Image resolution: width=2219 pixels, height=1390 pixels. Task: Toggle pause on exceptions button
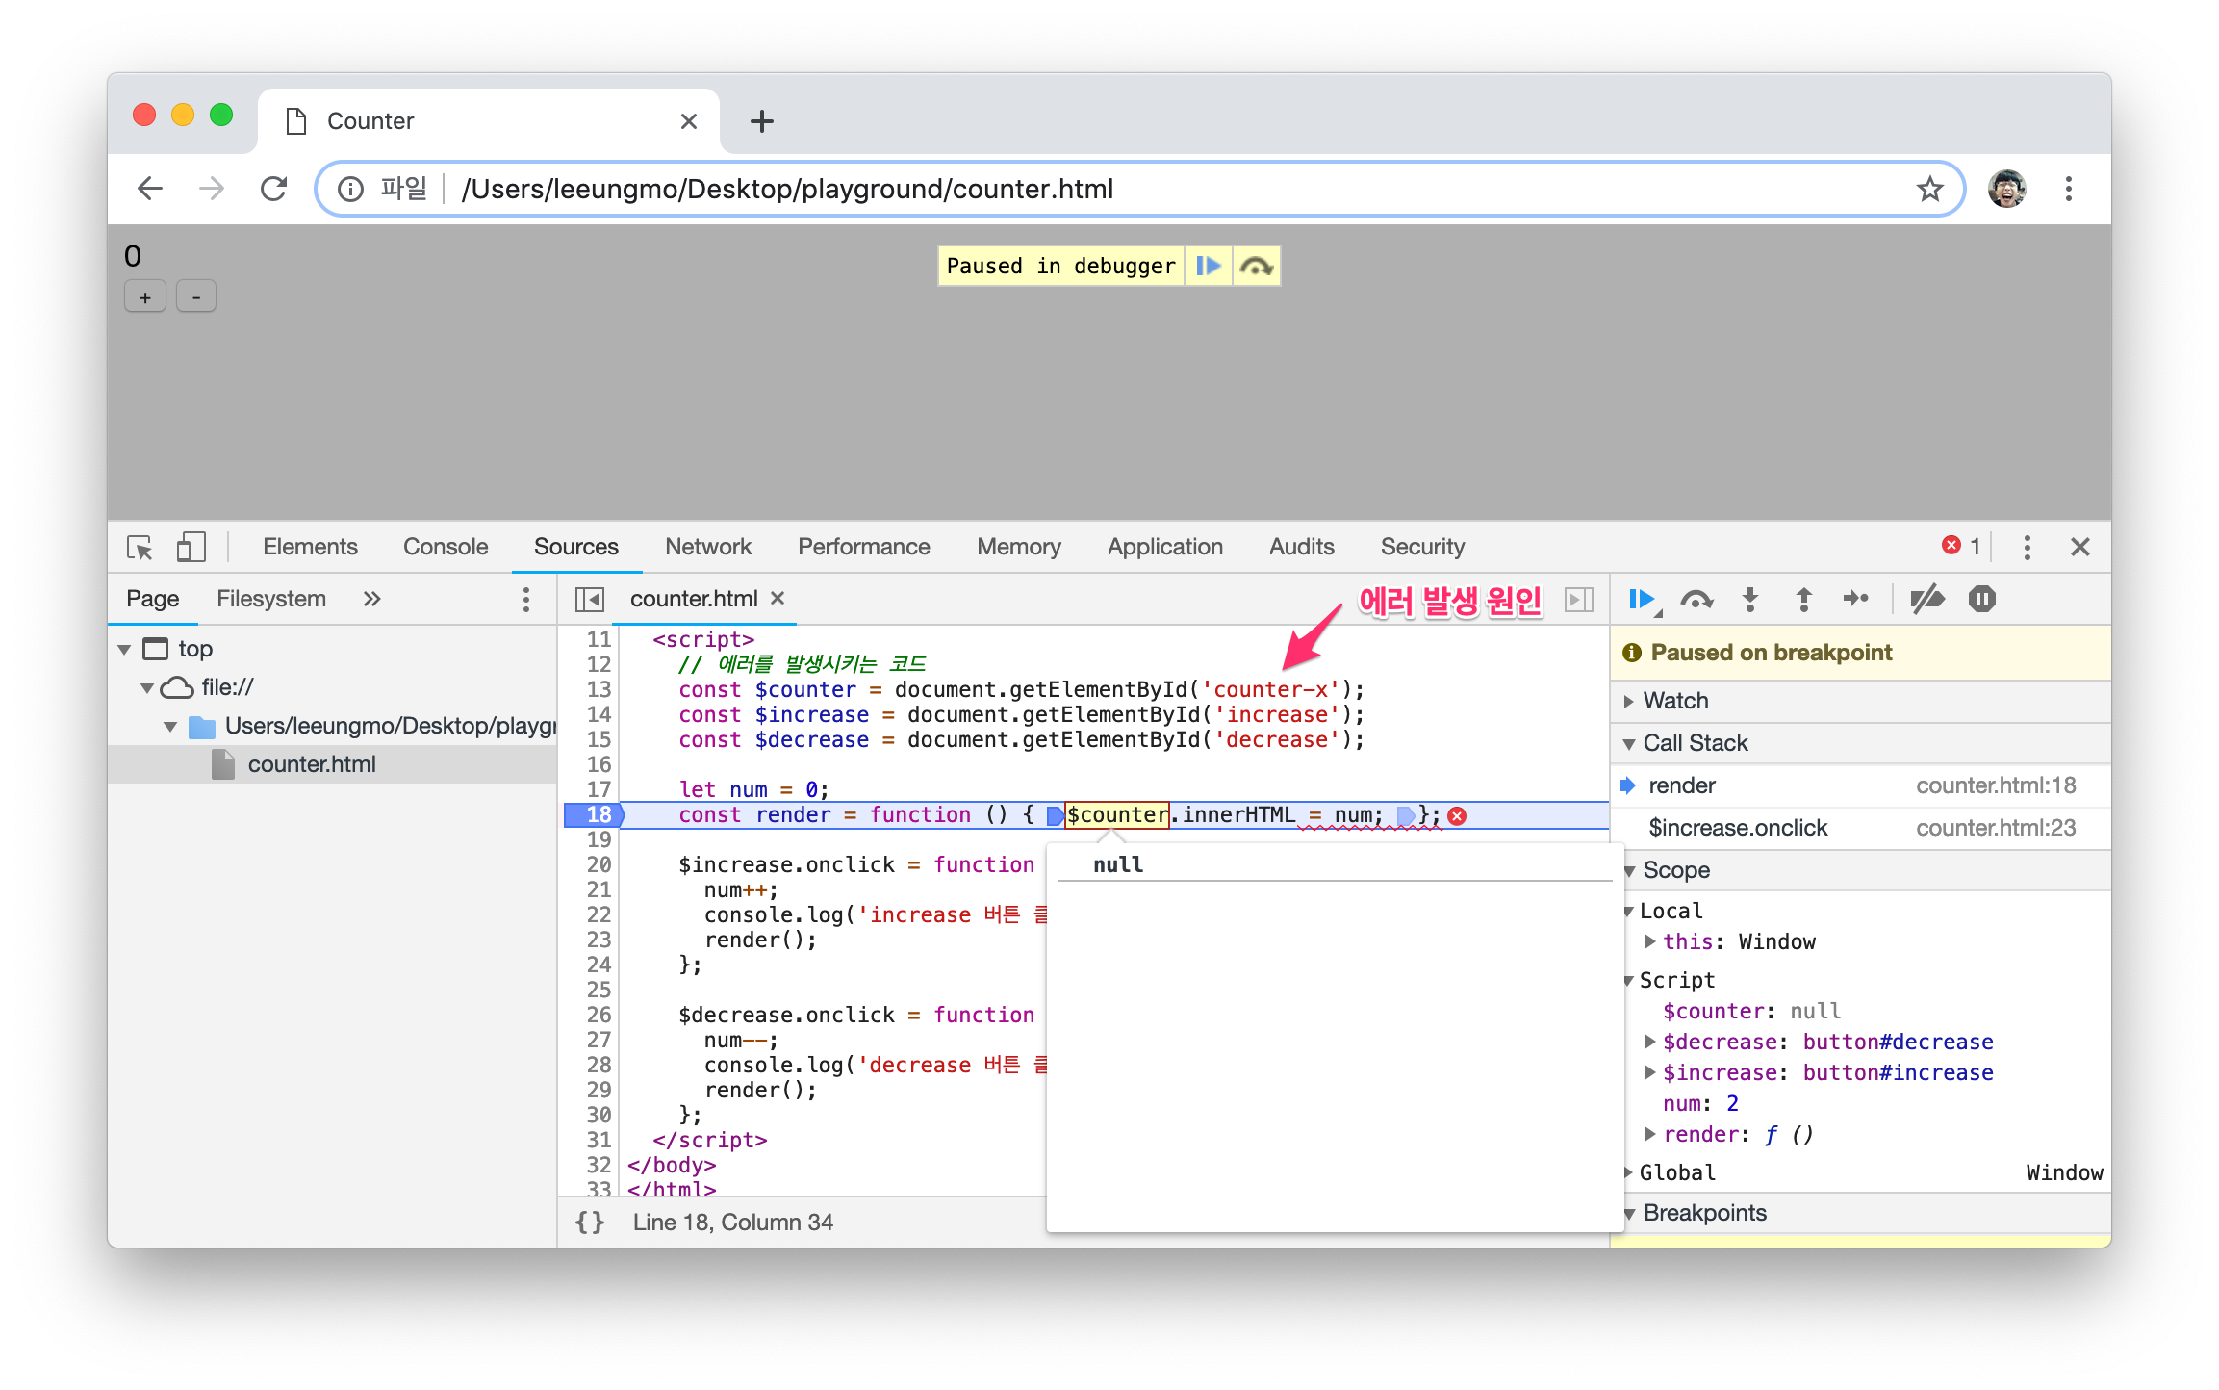click(1982, 600)
